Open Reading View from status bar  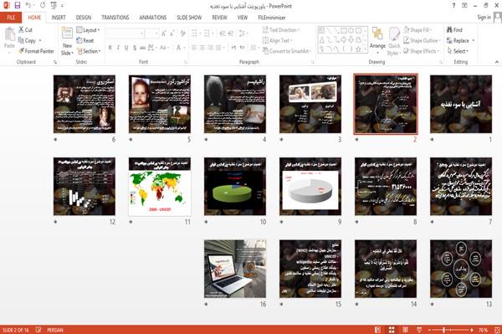pyautogui.click(x=405, y=330)
